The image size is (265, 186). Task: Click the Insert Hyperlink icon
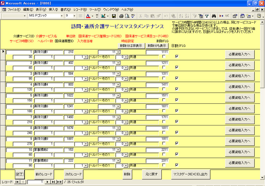click(173, 16)
